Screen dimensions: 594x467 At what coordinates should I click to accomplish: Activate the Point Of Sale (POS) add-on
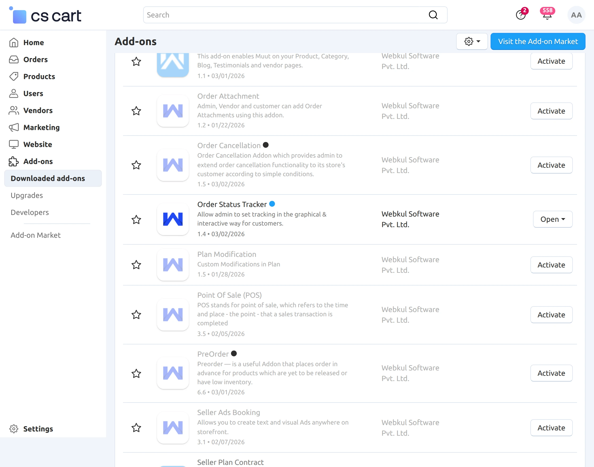(x=551, y=314)
